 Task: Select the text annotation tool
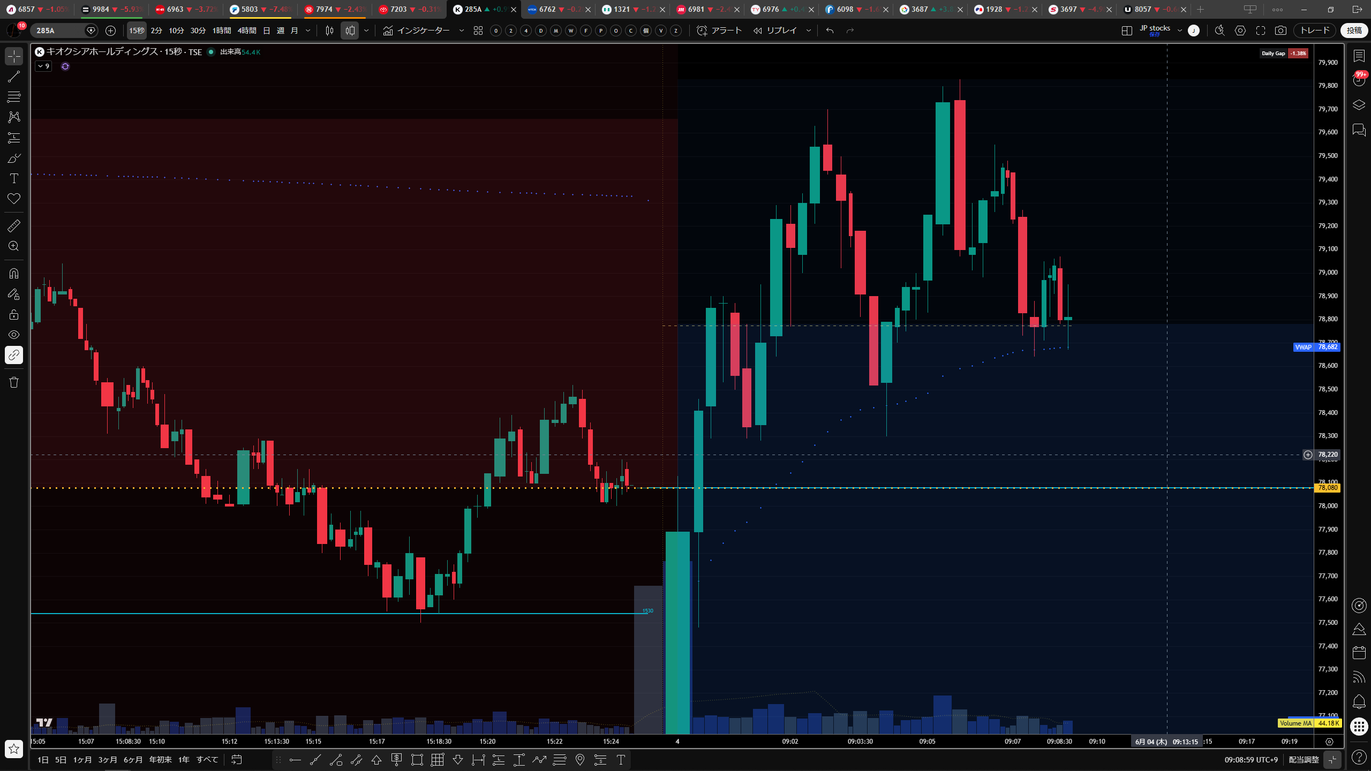[14, 178]
